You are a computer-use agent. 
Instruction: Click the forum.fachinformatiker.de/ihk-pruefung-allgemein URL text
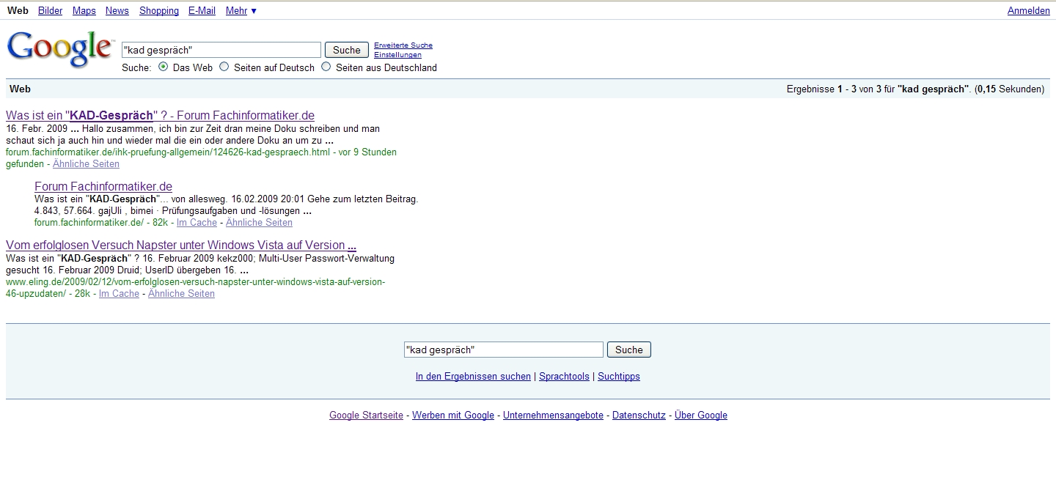(x=168, y=152)
